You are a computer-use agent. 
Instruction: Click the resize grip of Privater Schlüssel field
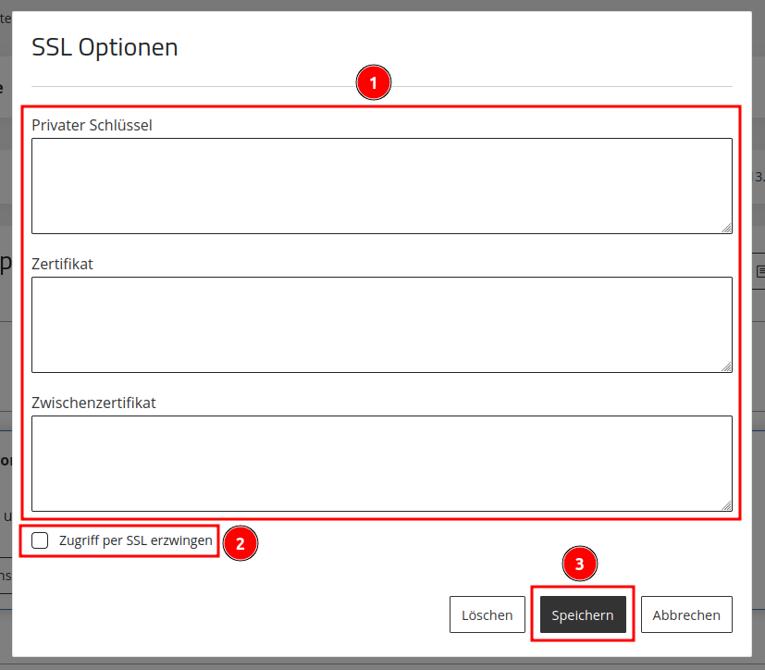(726, 228)
